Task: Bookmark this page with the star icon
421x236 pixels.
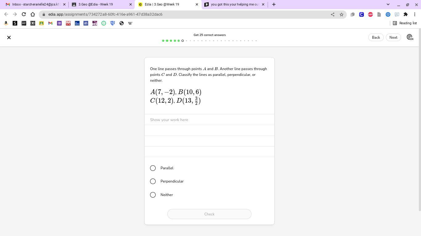Action: [x=341, y=14]
